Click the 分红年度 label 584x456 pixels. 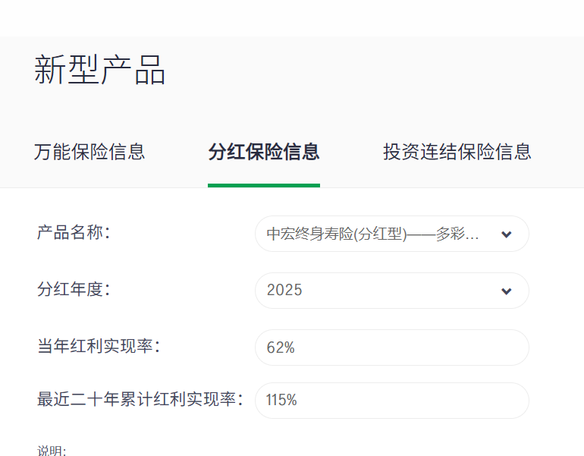pos(74,289)
